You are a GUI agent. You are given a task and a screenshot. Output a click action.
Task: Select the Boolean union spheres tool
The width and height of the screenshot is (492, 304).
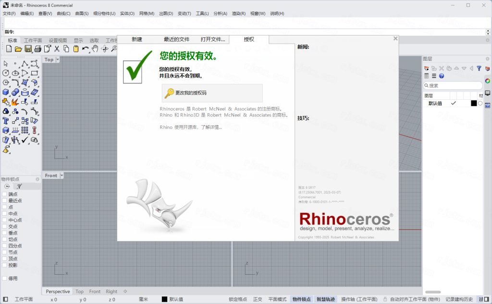point(15,92)
